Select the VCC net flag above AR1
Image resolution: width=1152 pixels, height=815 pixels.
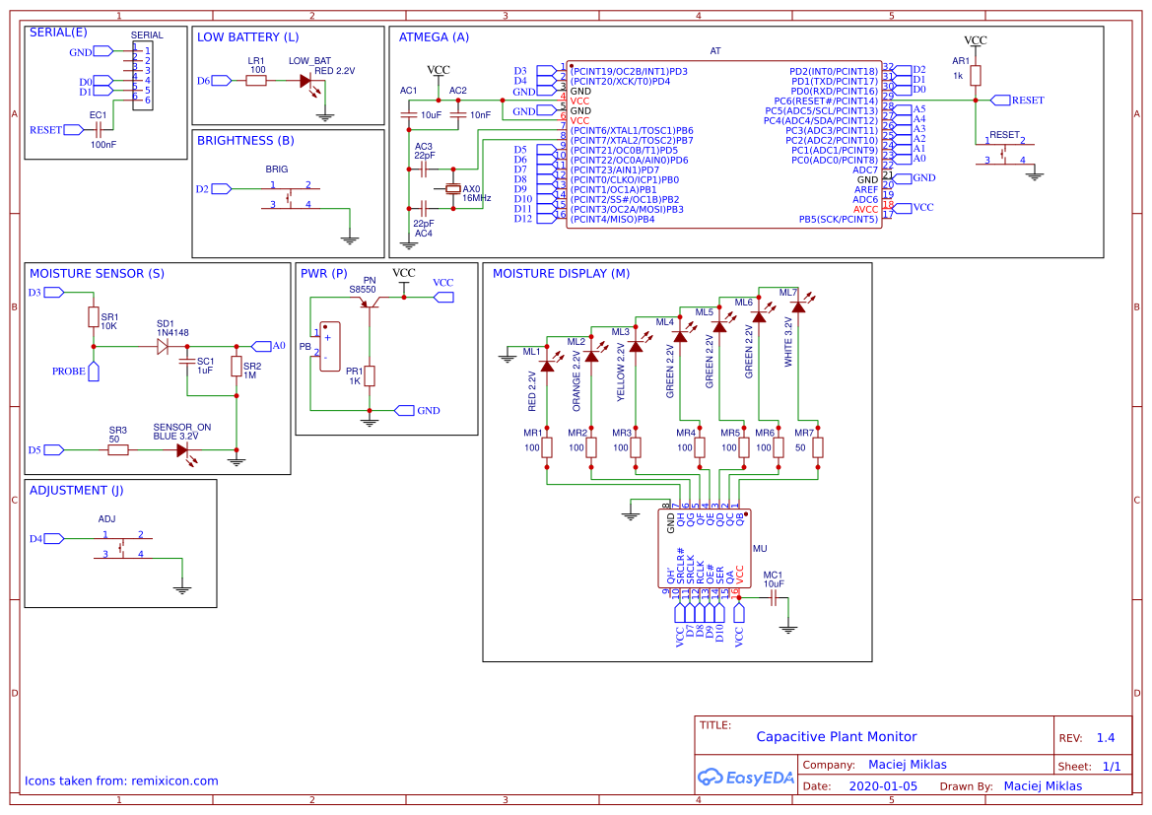tap(975, 40)
